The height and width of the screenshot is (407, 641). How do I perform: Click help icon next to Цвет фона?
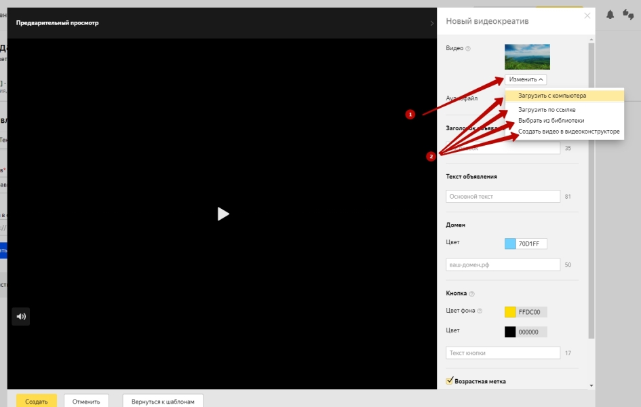pos(480,311)
